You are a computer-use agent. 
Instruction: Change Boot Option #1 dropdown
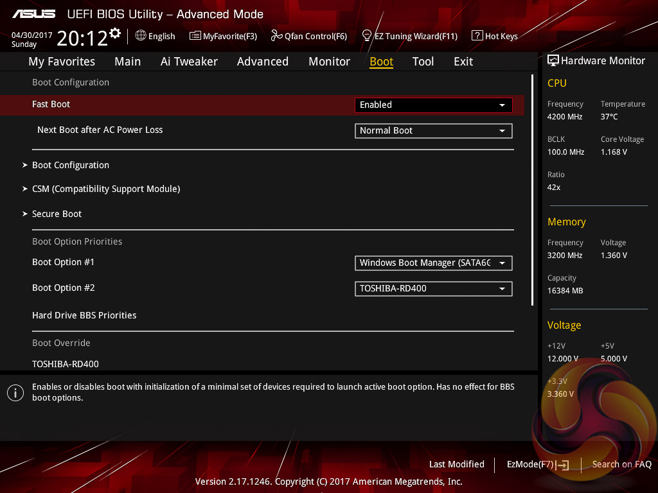(433, 263)
